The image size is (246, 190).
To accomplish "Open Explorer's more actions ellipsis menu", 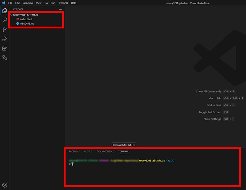I will [x=60, y=9].
